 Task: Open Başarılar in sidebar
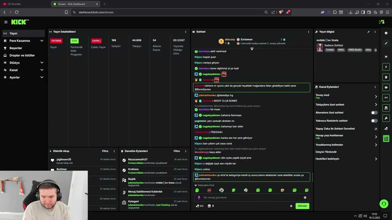[24, 48]
